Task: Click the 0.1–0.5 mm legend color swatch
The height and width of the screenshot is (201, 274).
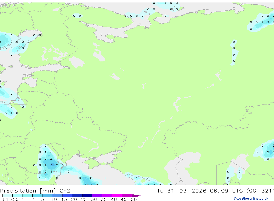Action: click(7, 196)
